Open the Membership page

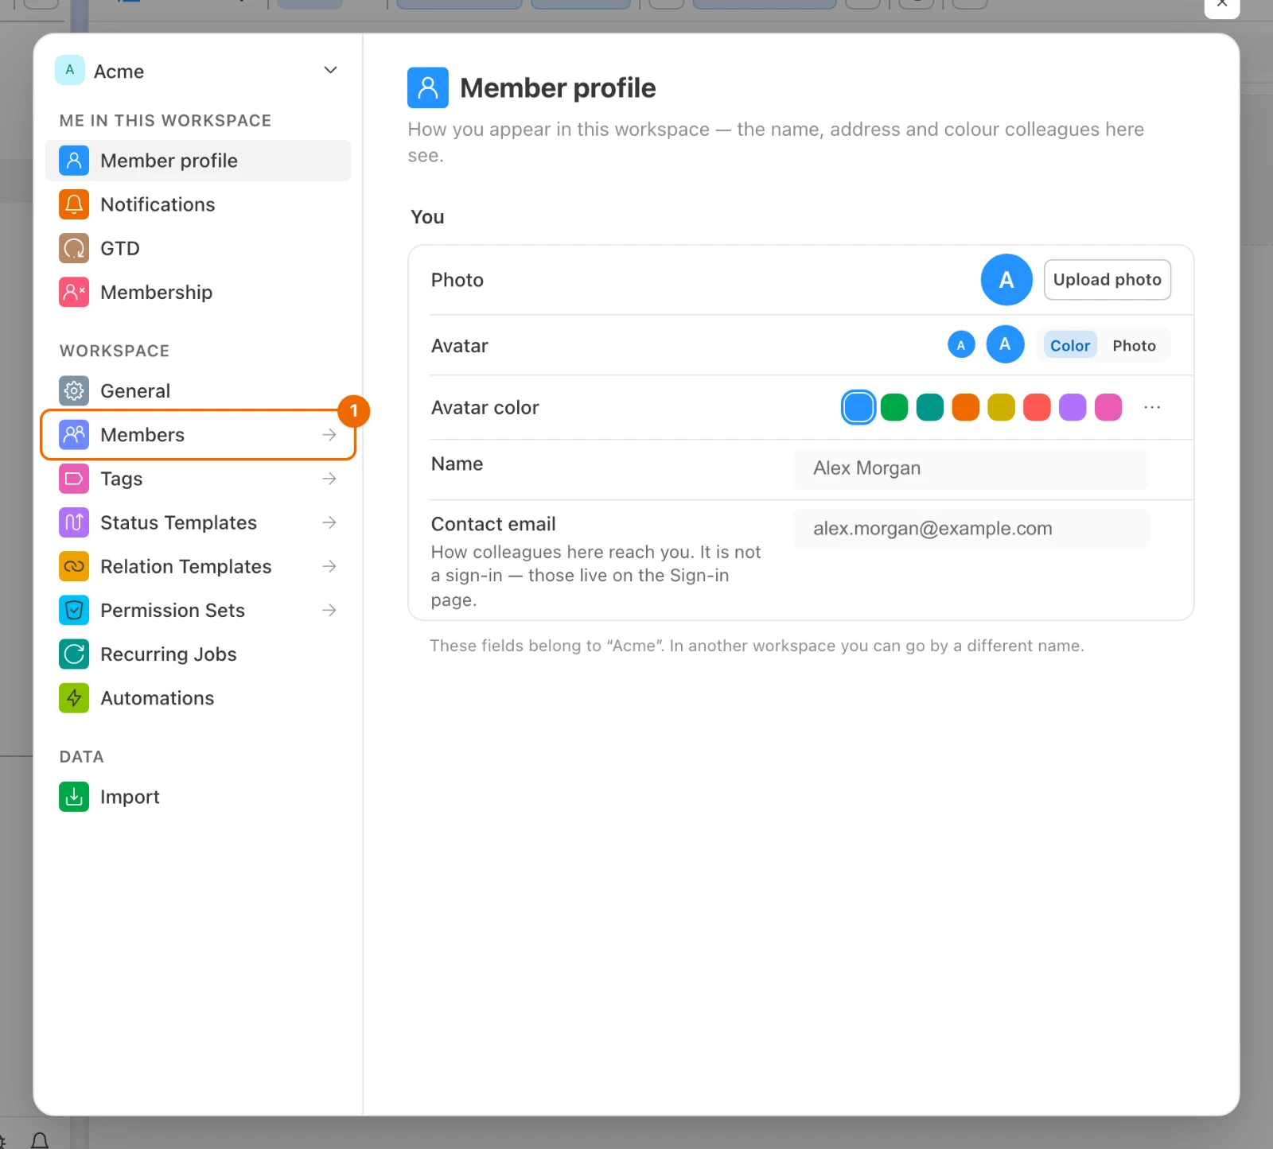pyautogui.click(x=198, y=292)
